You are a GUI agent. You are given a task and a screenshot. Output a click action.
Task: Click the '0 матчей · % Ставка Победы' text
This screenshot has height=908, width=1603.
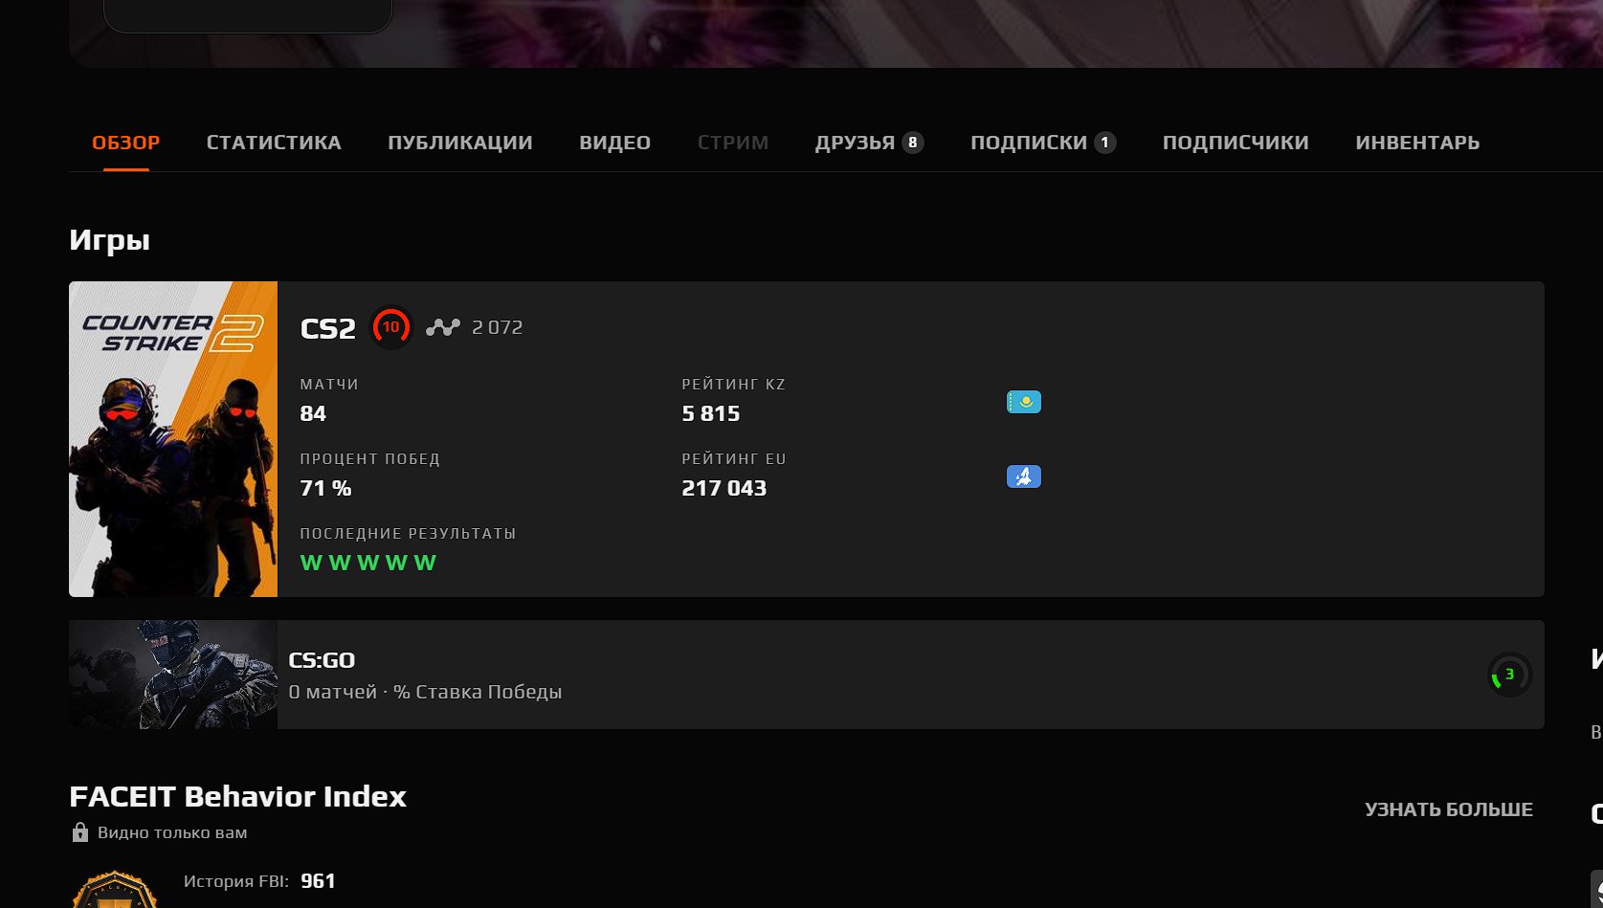[x=426, y=692]
